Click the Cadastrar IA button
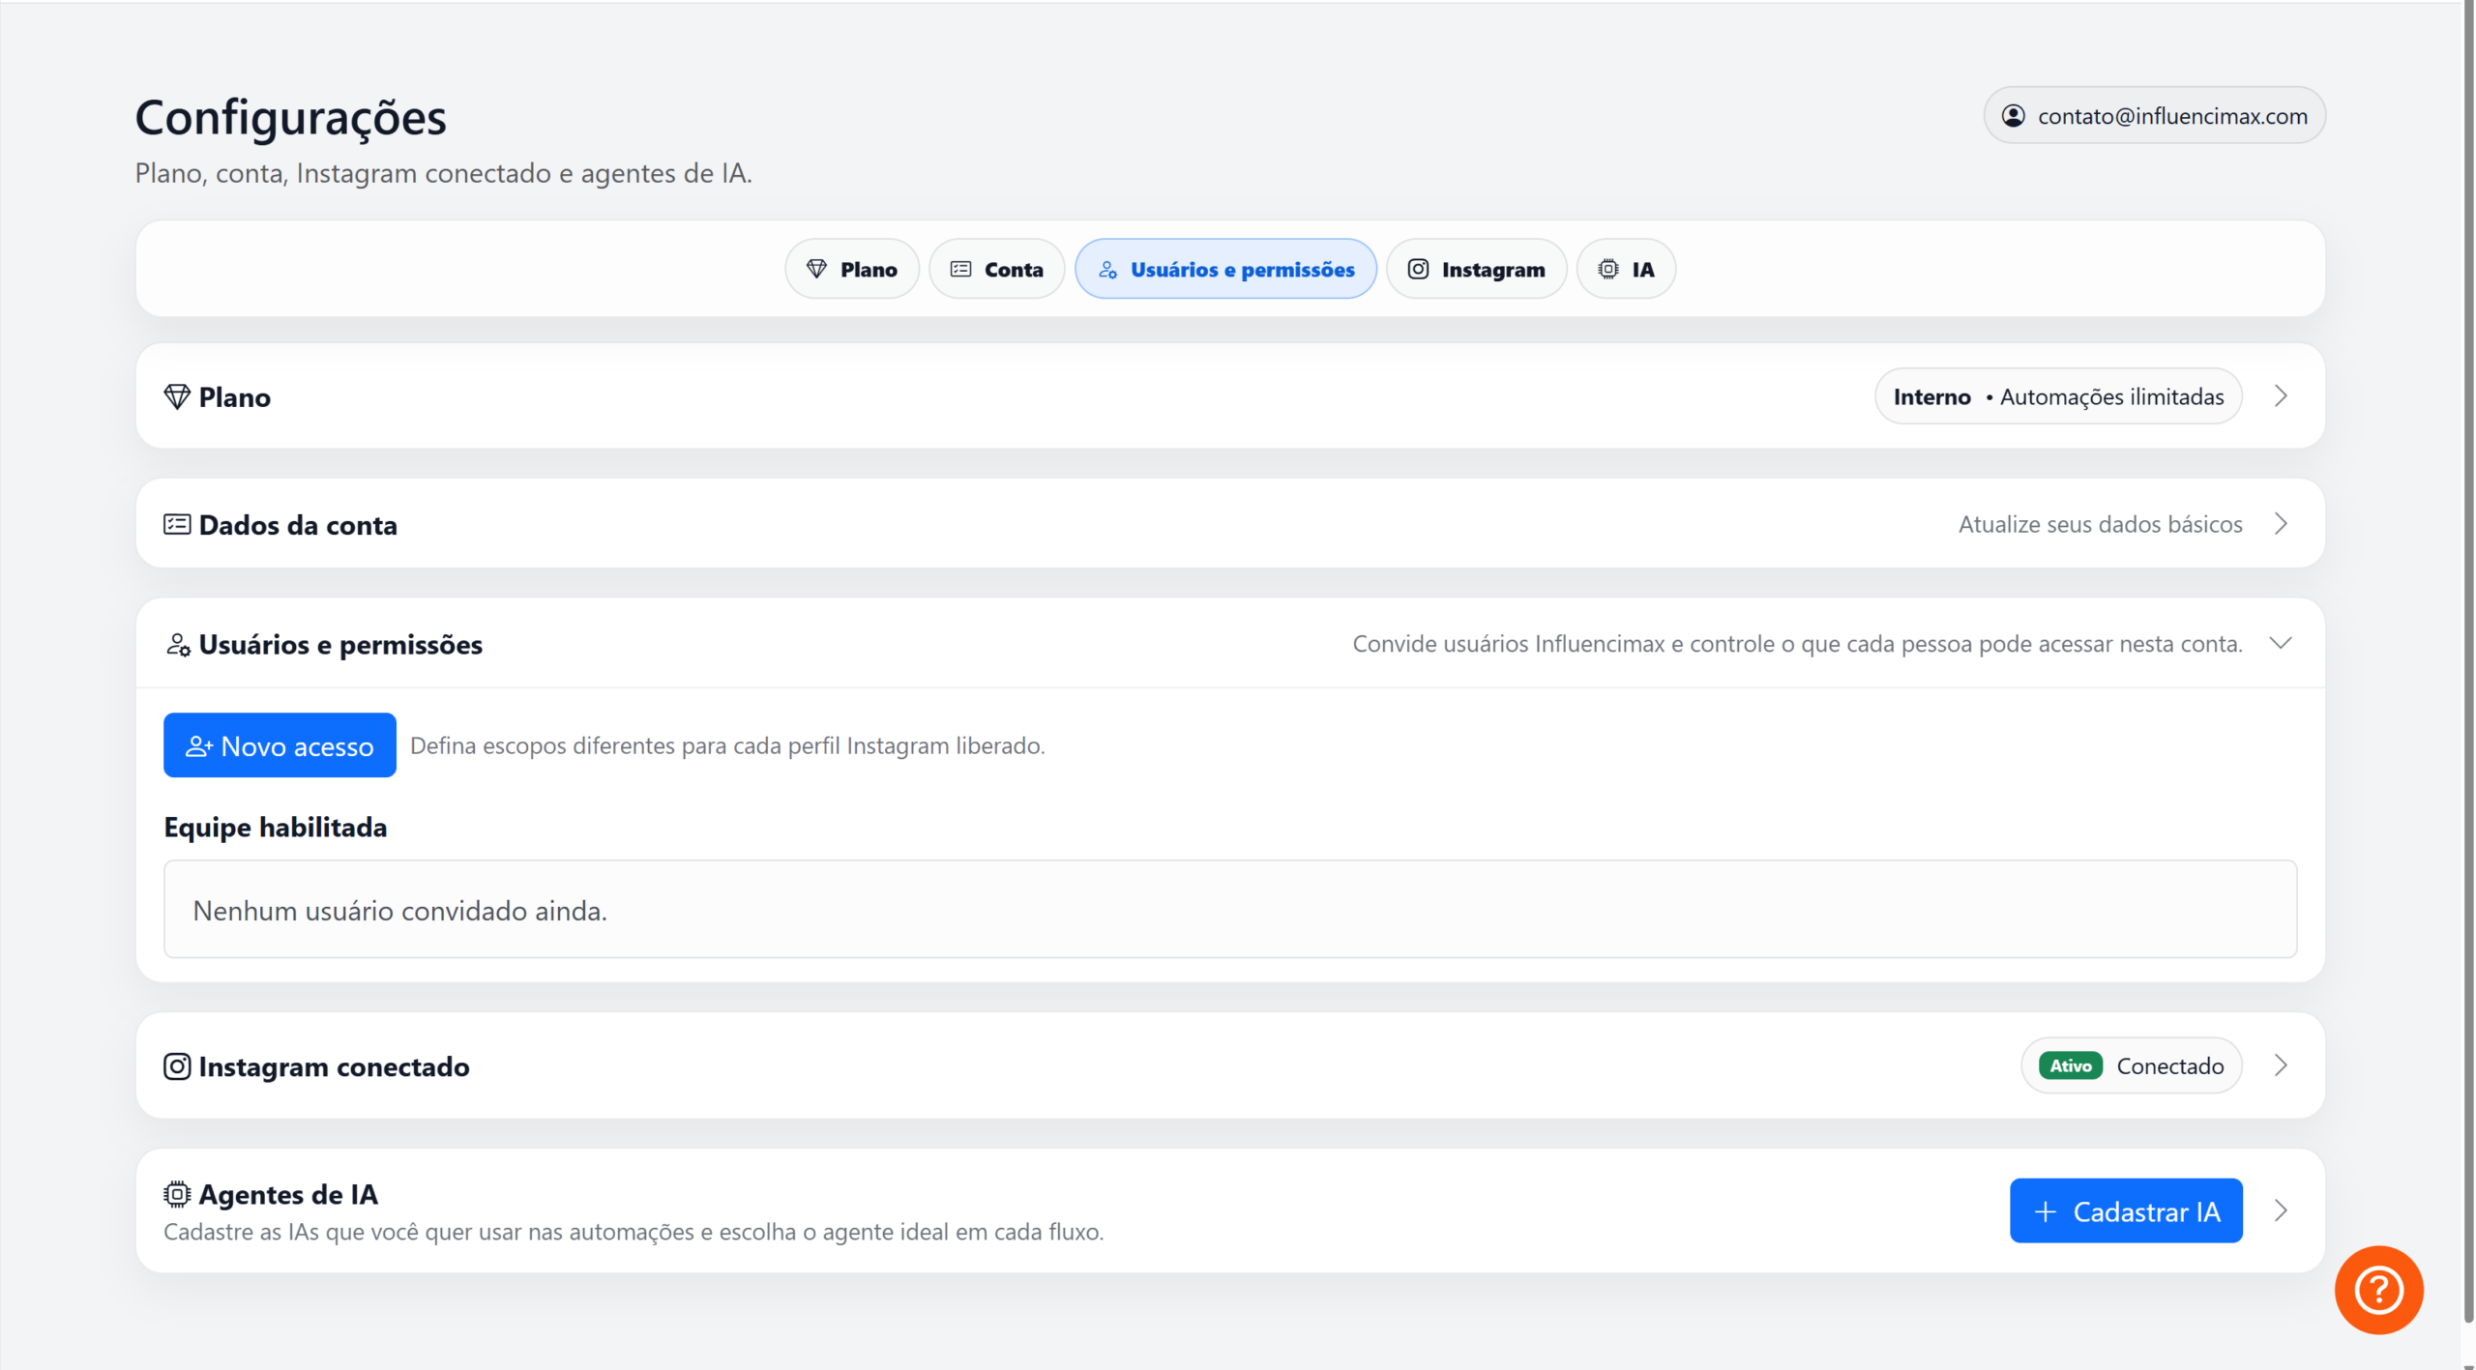The height and width of the screenshot is (1370, 2476). pos(2126,1211)
